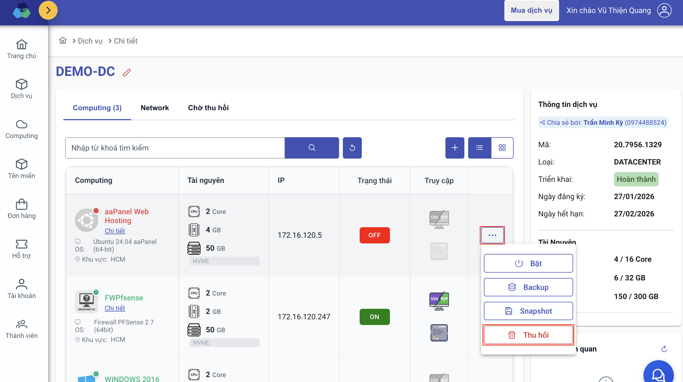Click the pencil icon to rename DEMO-DC
Image resolution: width=683 pixels, height=382 pixels.
[x=127, y=72]
